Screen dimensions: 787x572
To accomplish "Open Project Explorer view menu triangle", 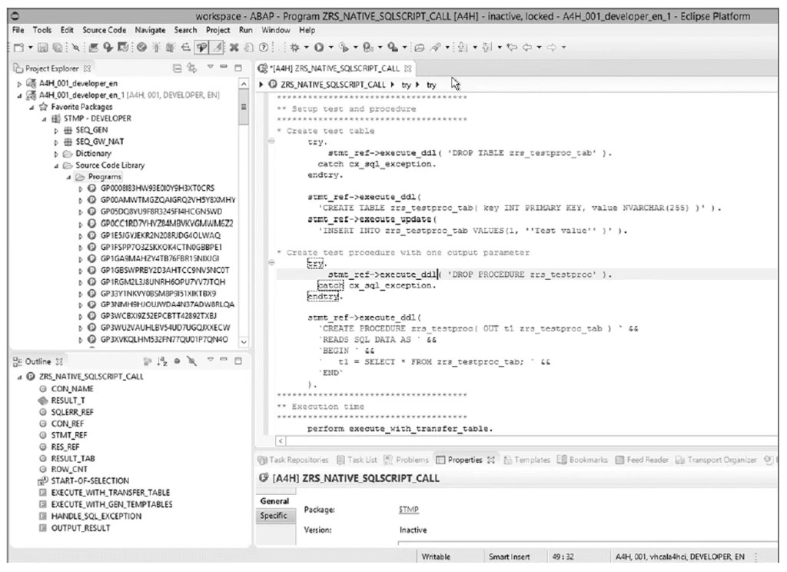I will click(211, 67).
